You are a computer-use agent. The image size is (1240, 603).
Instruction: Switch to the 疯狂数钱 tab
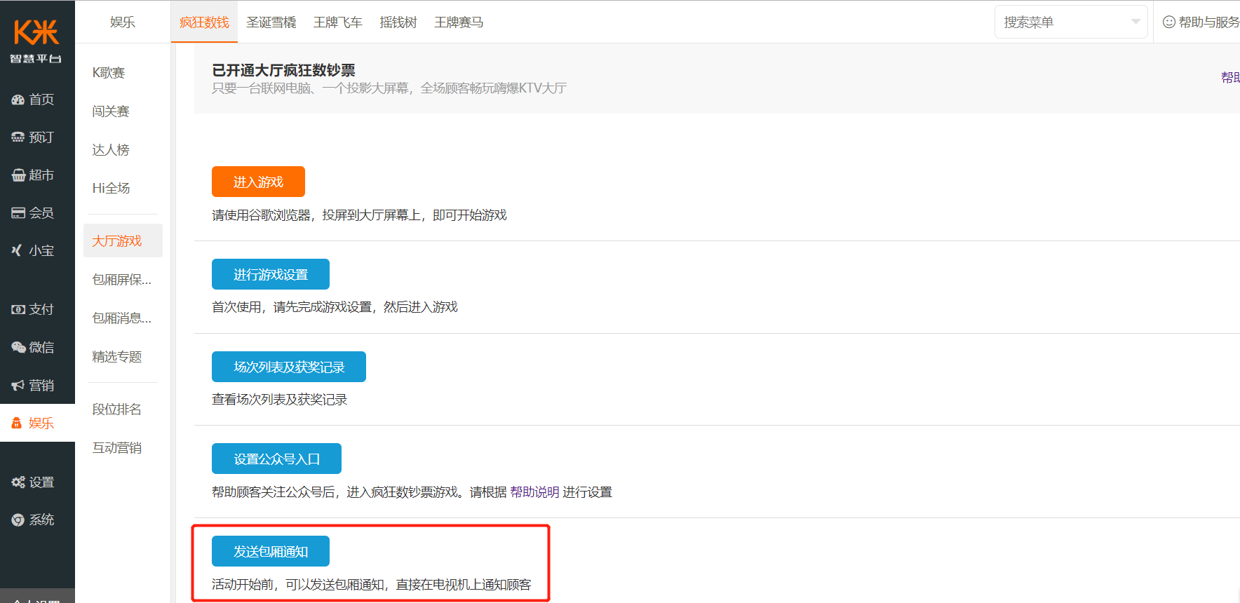[204, 22]
